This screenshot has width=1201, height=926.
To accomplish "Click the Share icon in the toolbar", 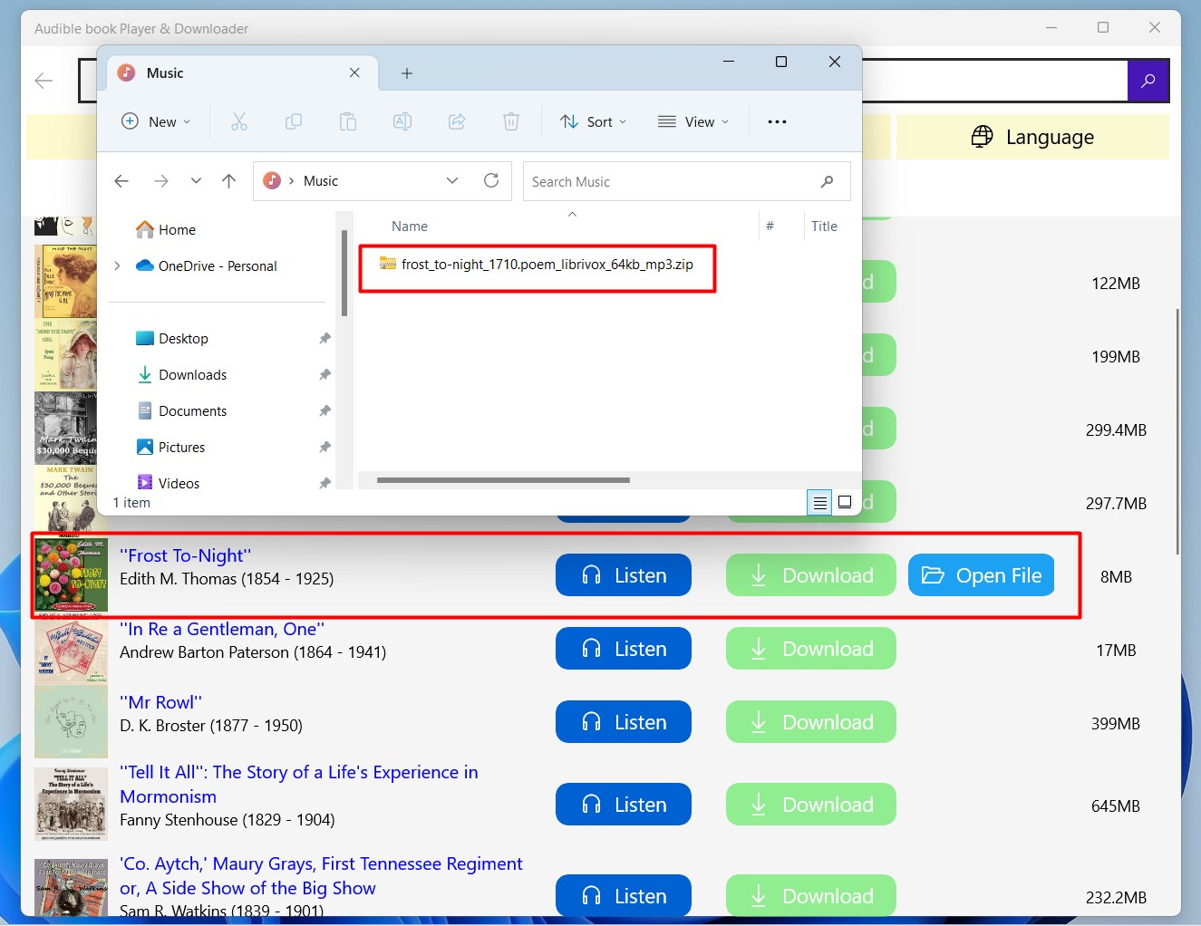I will (x=457, y=121).
